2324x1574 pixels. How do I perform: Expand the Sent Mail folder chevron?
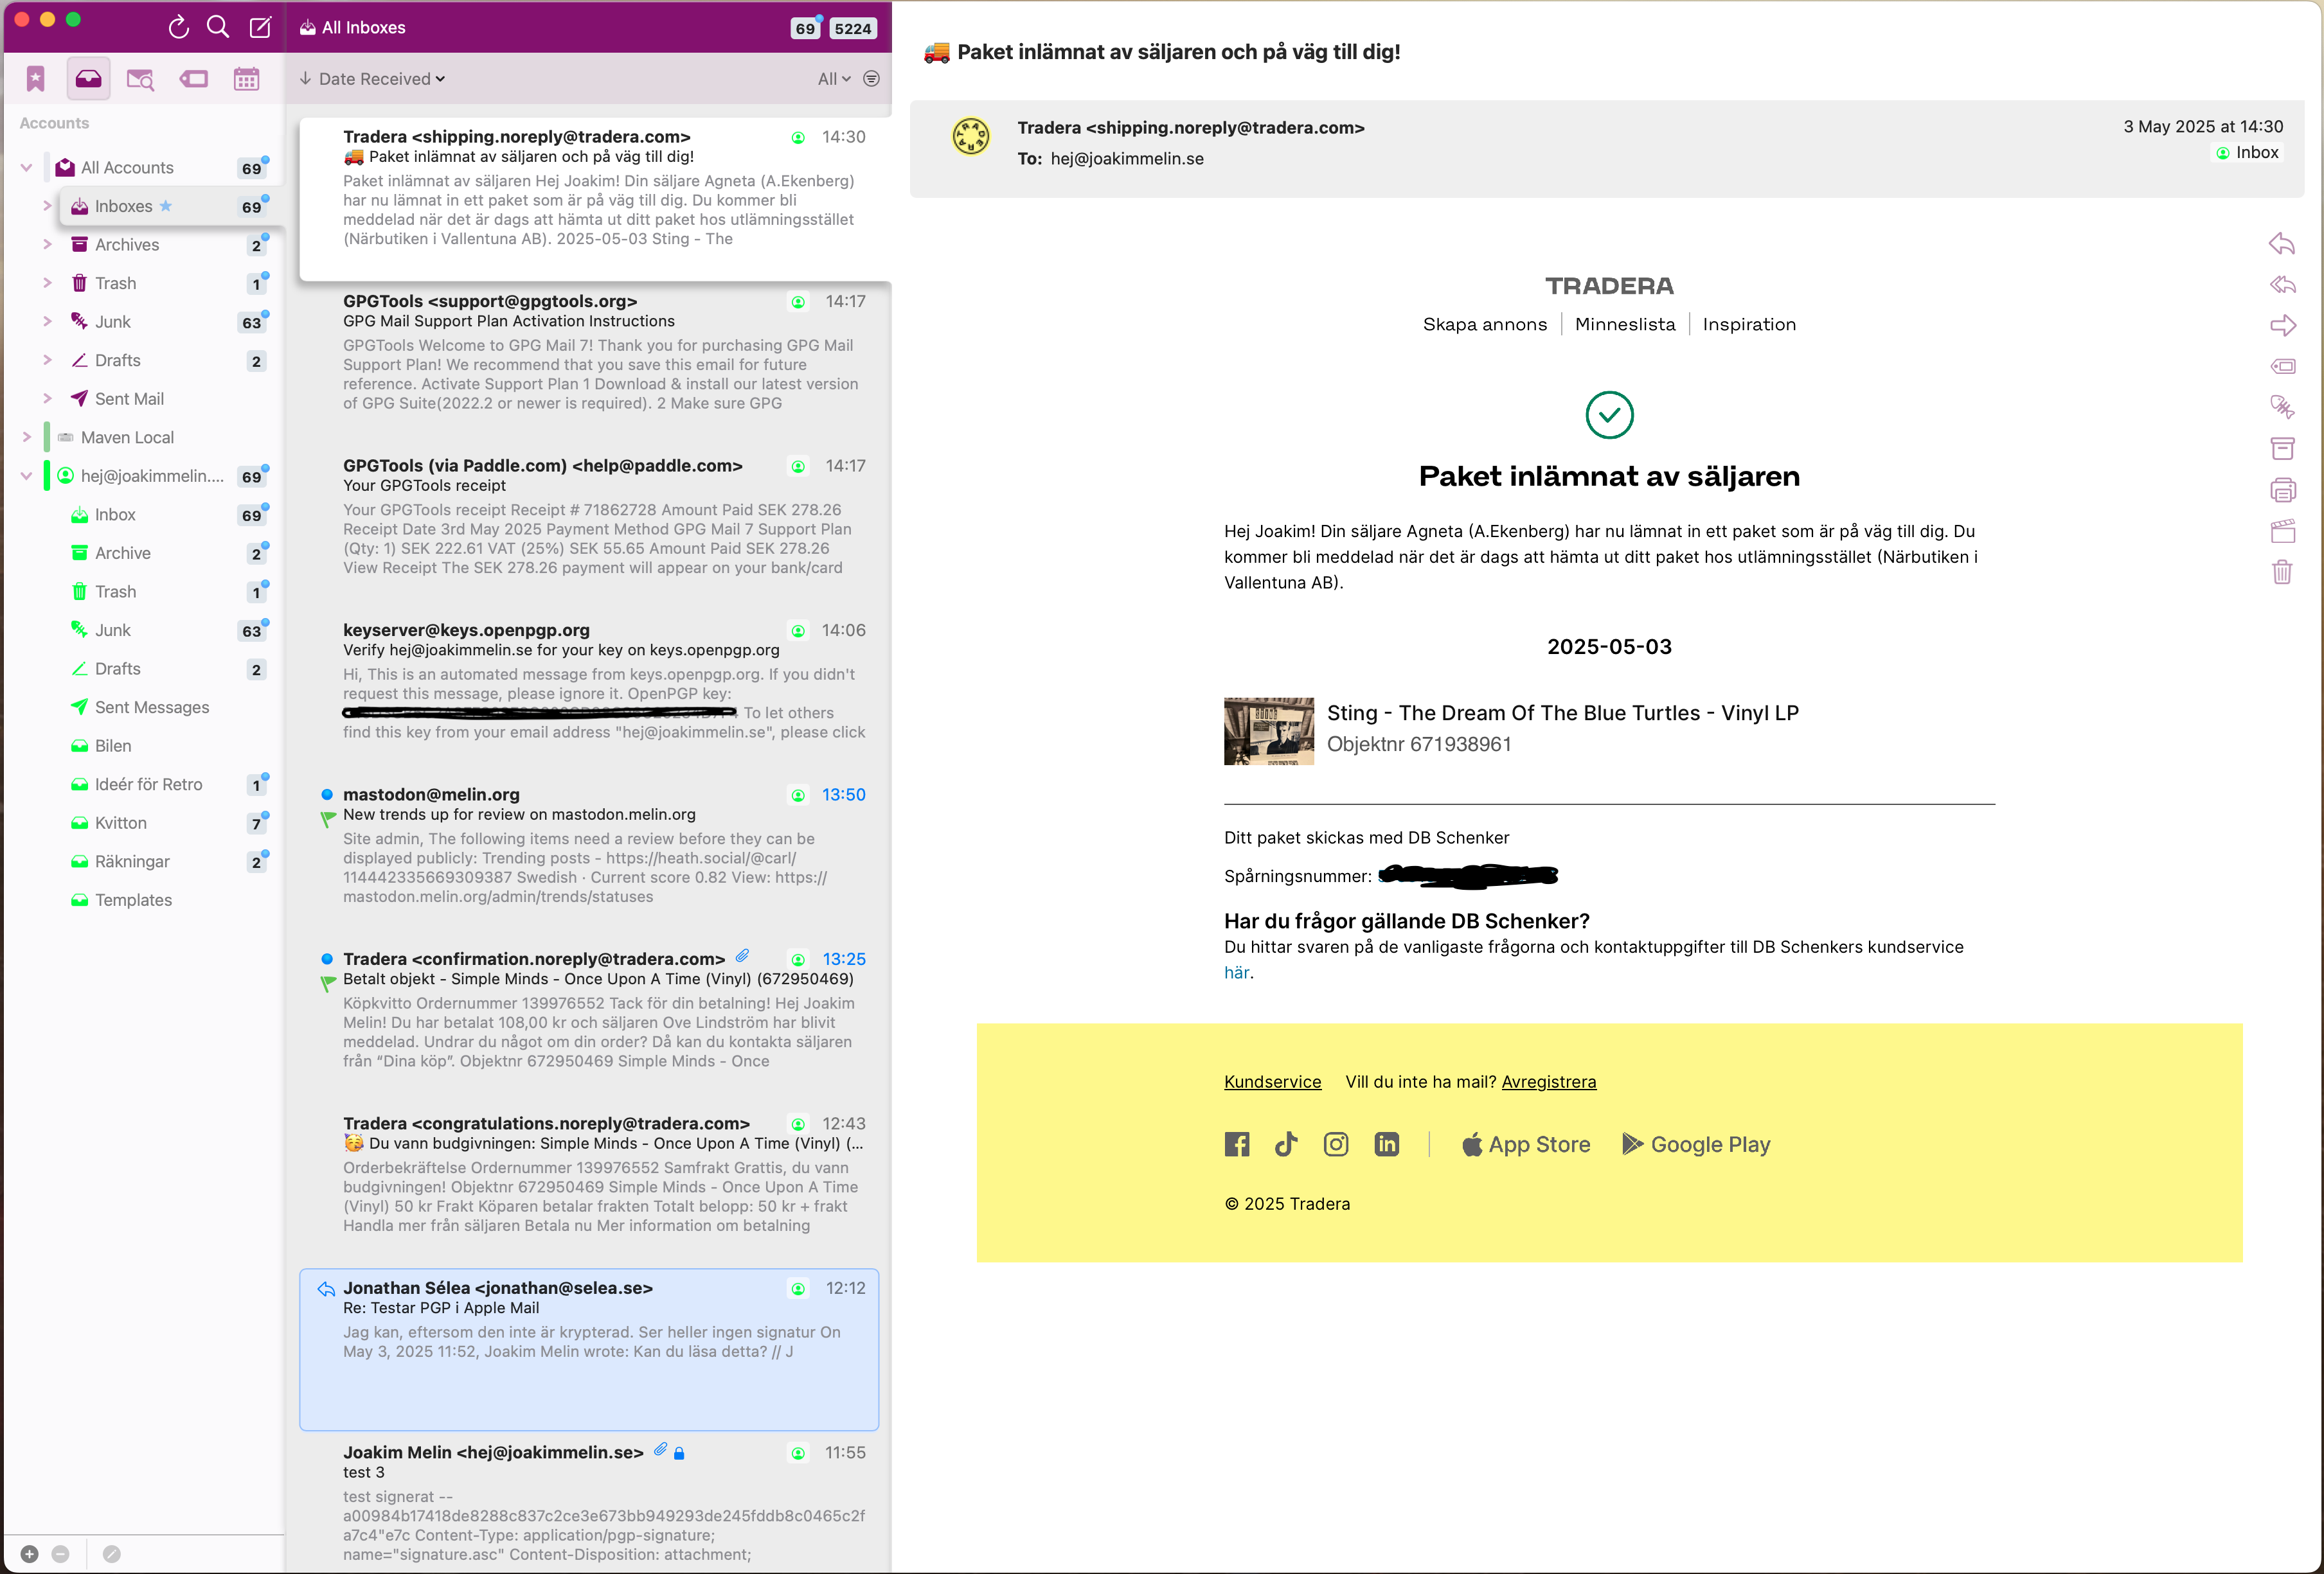46,399
